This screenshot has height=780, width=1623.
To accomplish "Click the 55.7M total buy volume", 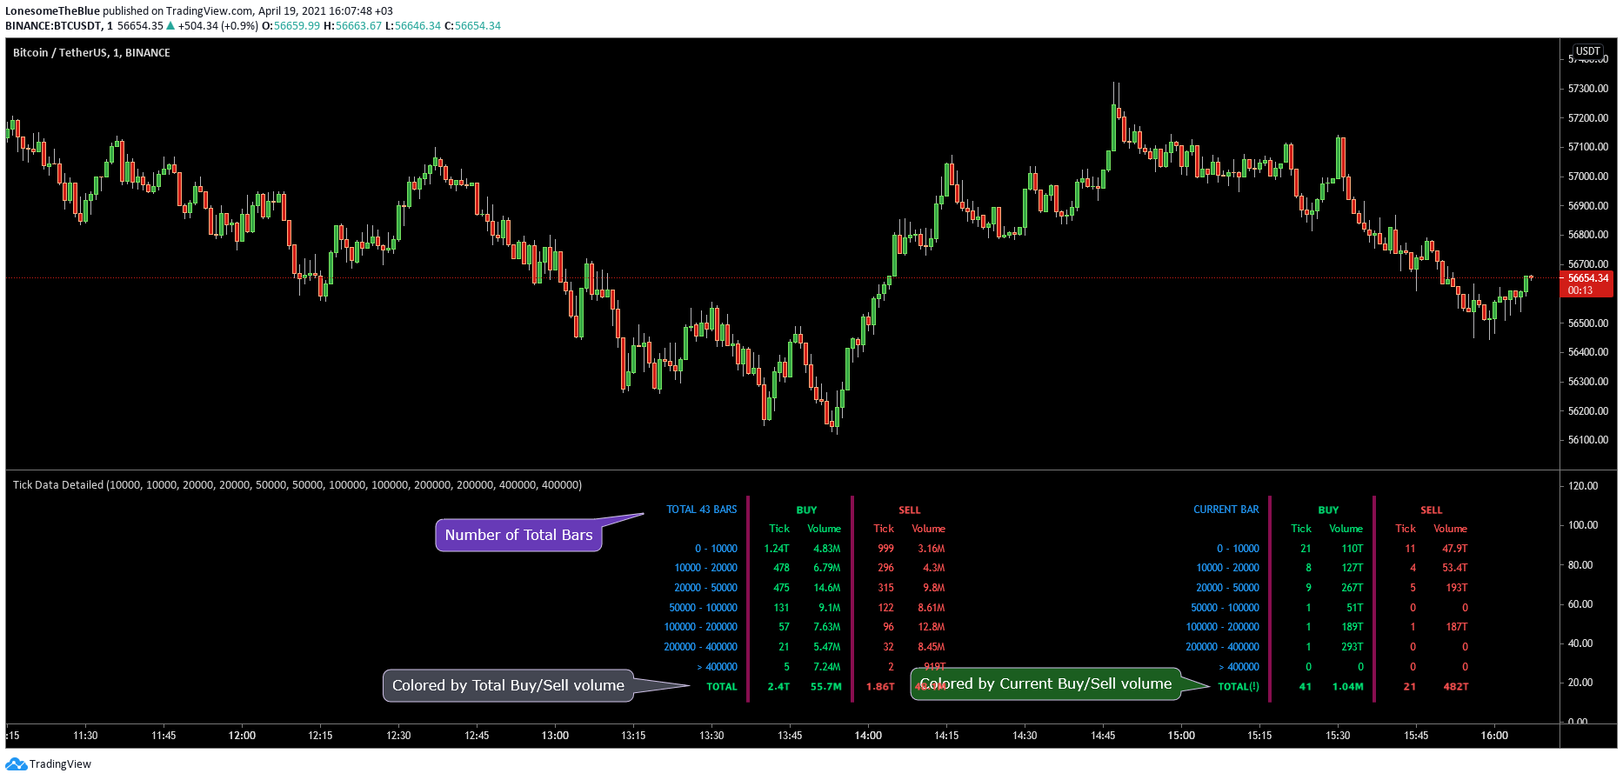I will point(825,687).
